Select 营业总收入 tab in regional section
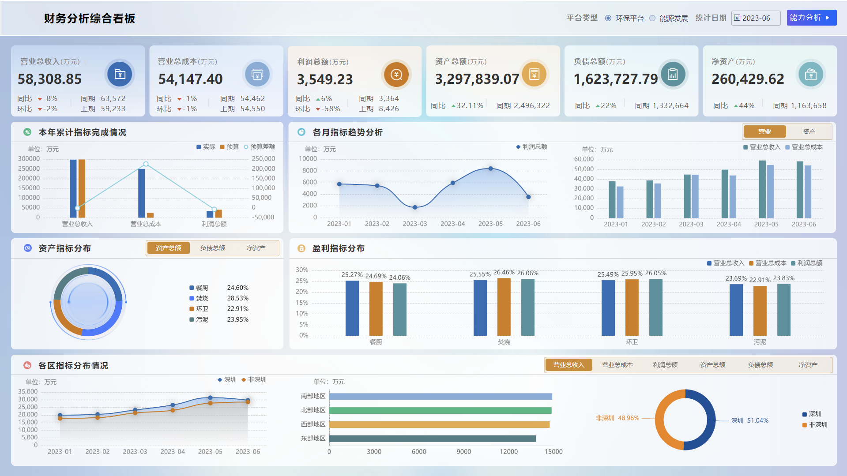Screen dimensions: 847x476 coord(568,365)
